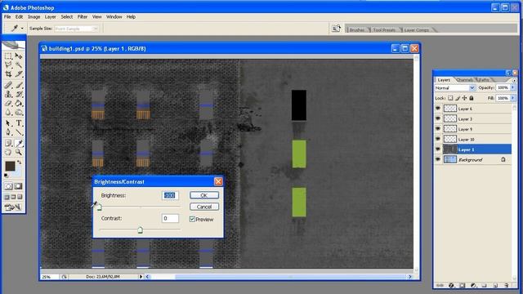Select the Rectangular Marquee tool
Viewport: 523px width, 294px height.
8,56
